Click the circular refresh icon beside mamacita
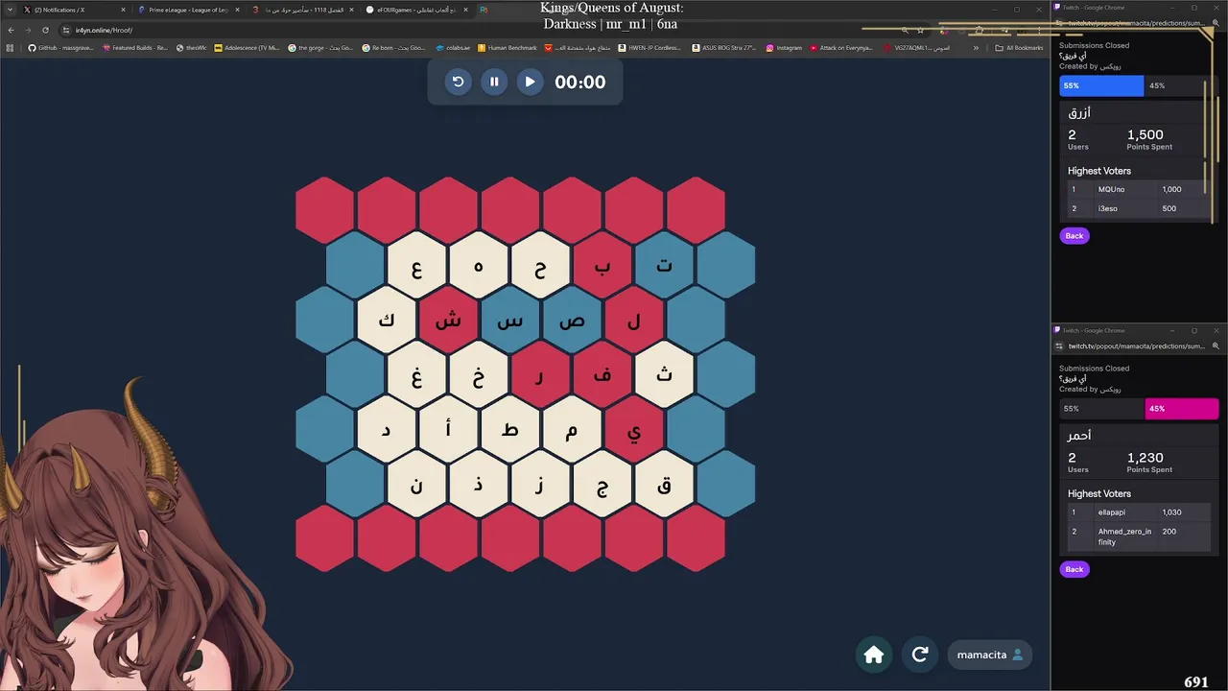Viewport: 1228px width, 691px height. tap(920, 655)
